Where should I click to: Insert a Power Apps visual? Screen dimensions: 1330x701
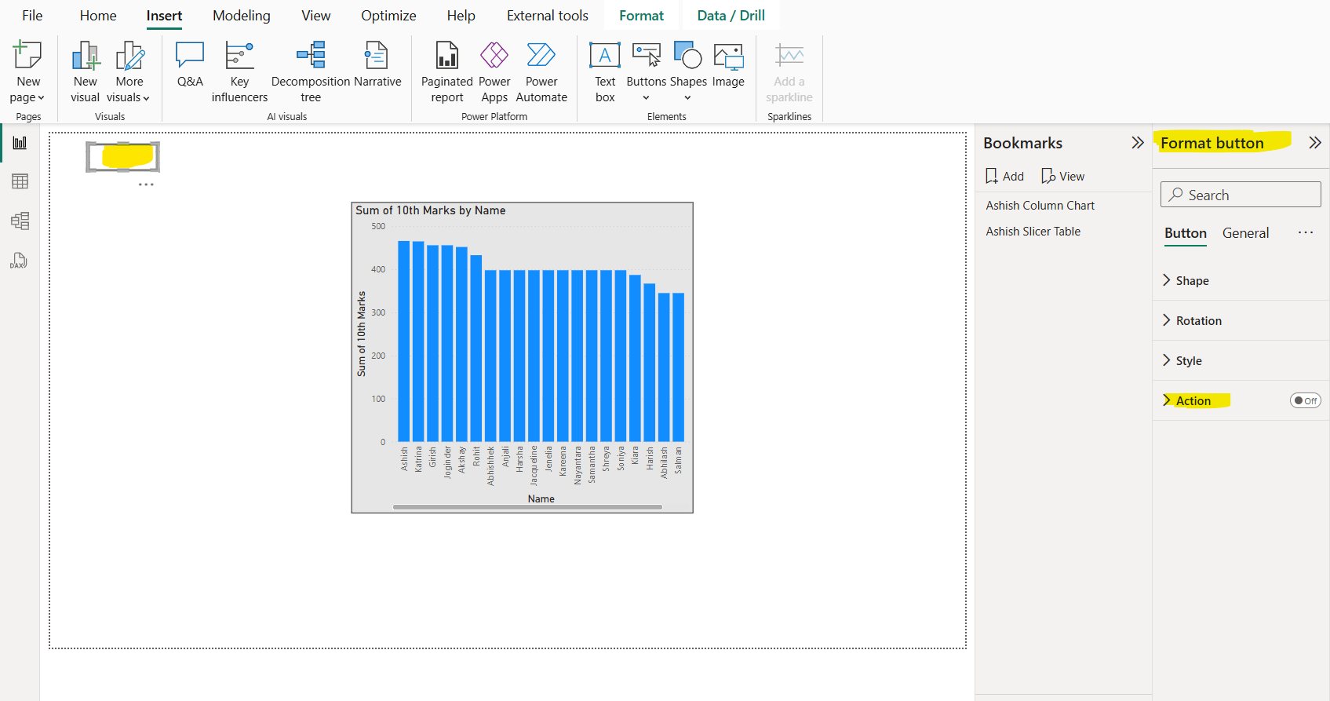coord(494,72)
